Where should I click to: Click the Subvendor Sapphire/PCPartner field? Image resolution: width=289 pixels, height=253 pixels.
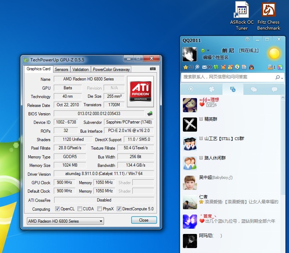(x=129, y=122)
